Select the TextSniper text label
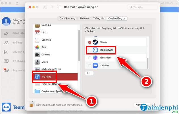 tap(105, 58)
